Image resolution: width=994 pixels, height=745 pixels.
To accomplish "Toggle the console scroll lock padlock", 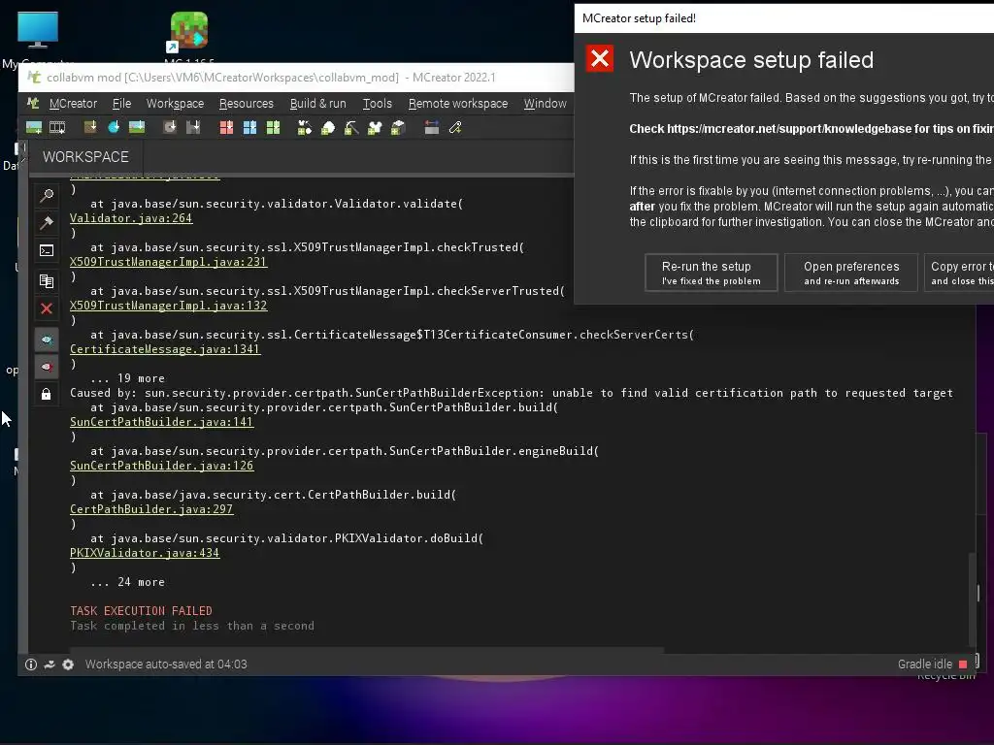I will click(47, 394).
